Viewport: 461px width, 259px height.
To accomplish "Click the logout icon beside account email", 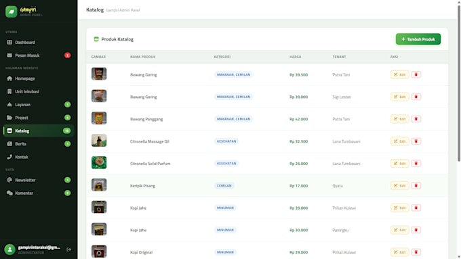I will coord(68,250).
